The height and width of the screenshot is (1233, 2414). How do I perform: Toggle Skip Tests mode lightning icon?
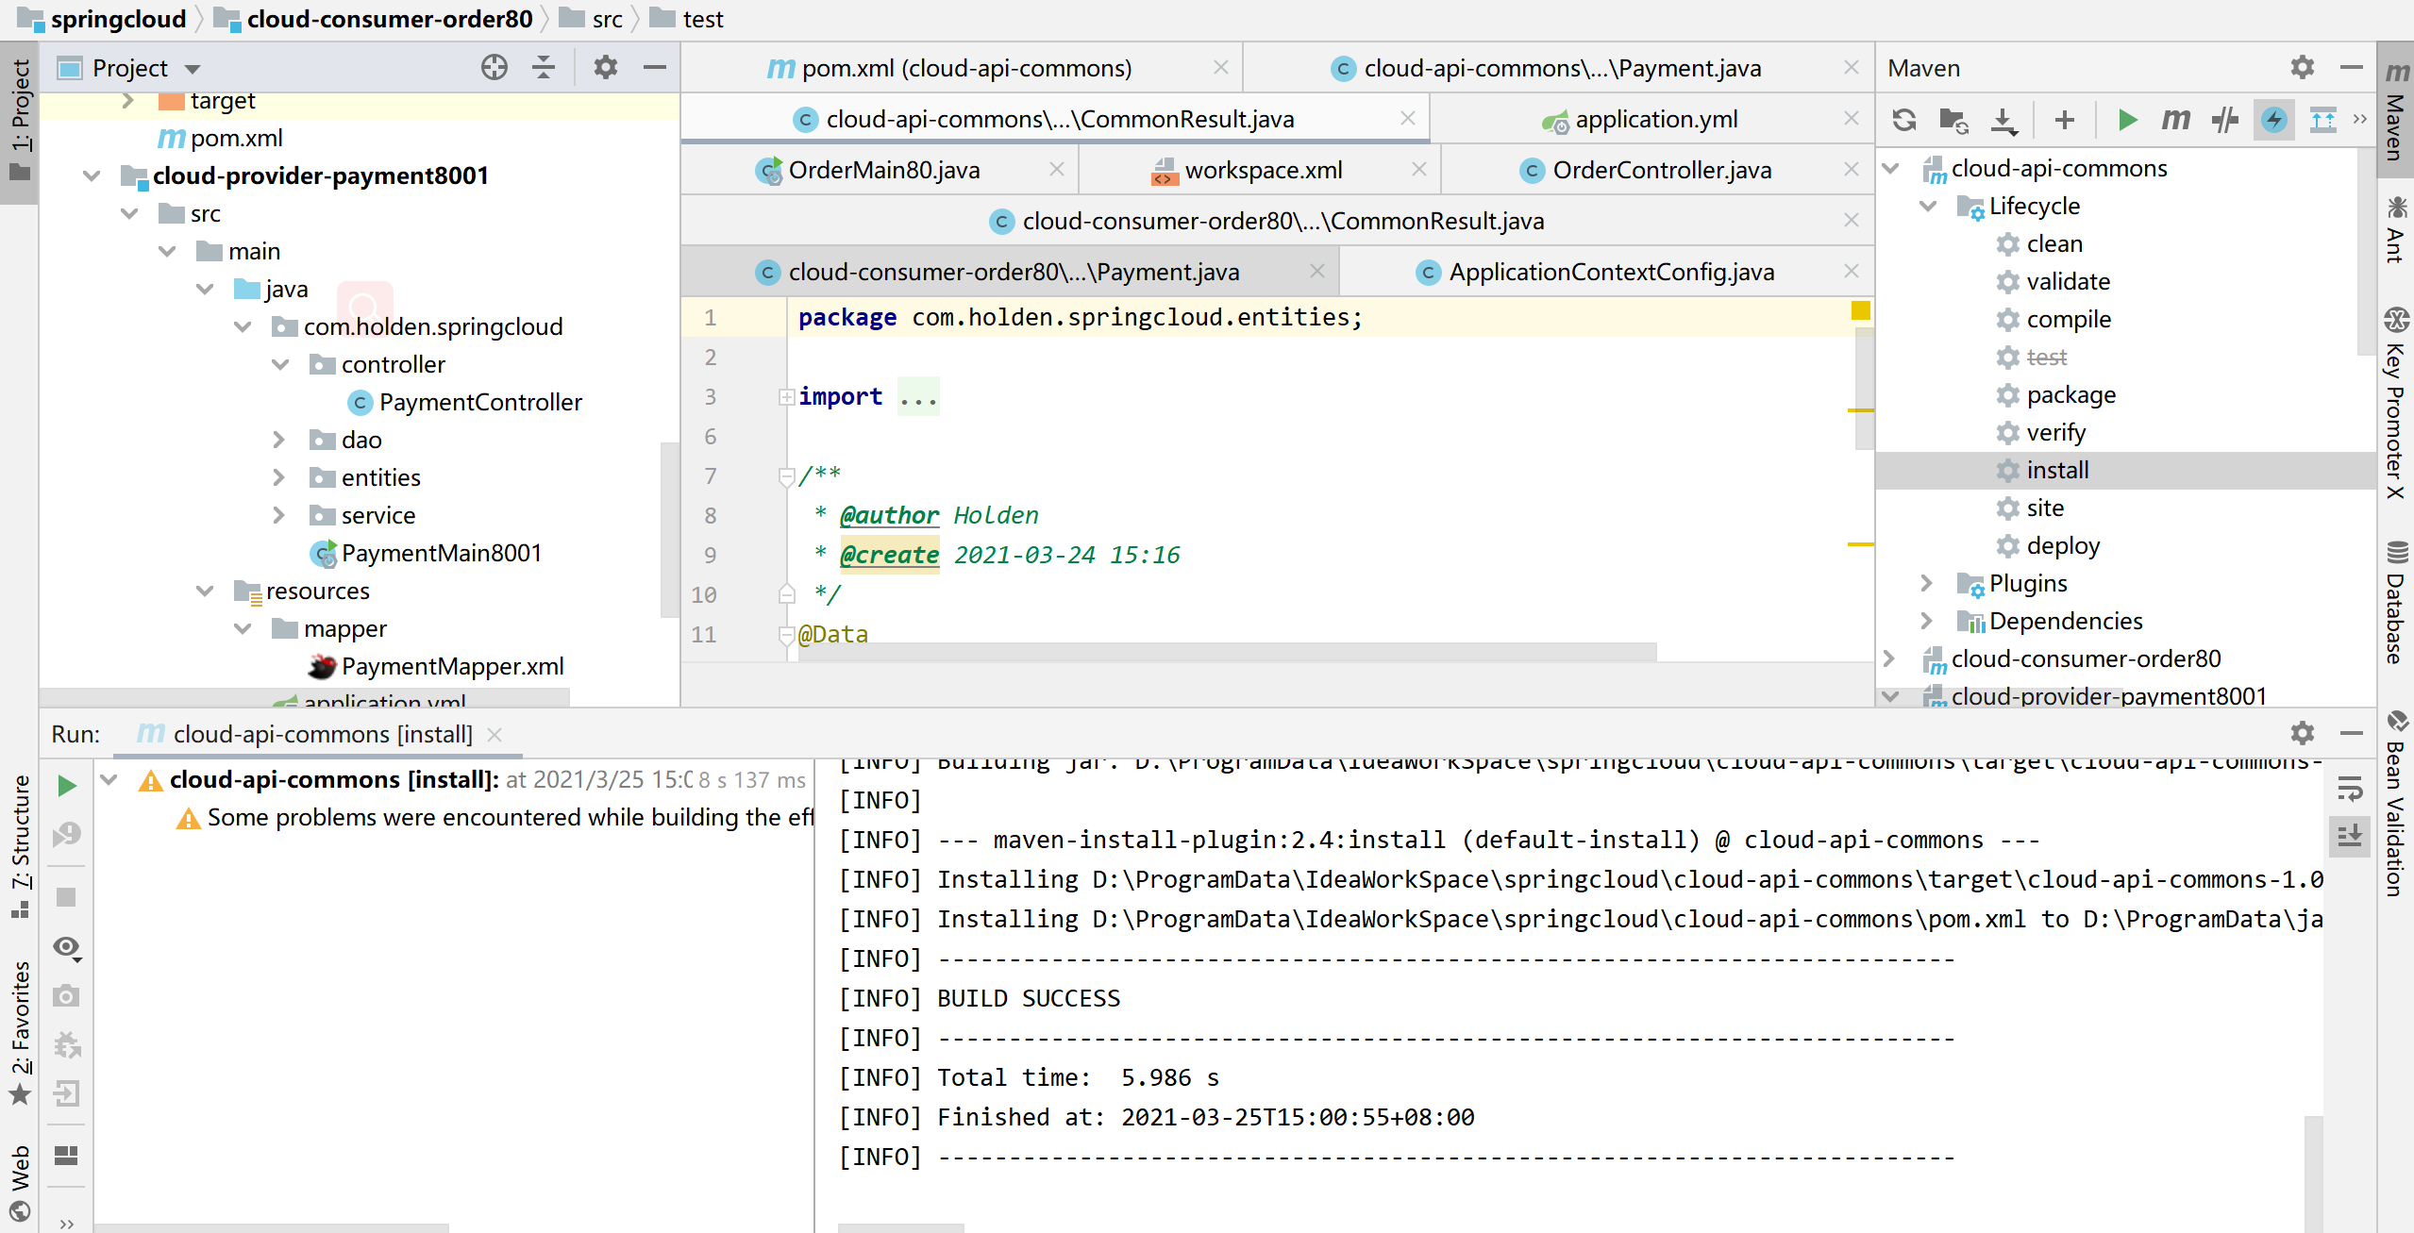tap(2274, 120)
